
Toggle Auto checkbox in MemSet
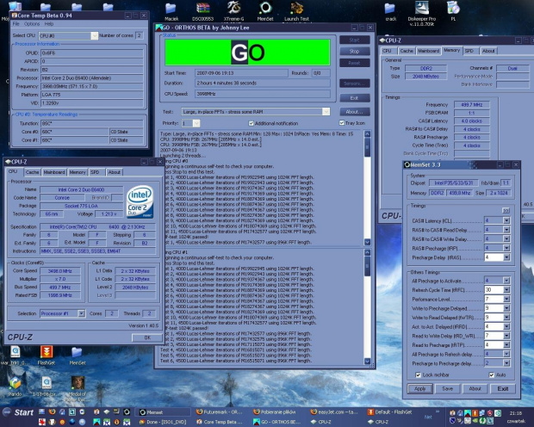[492, 374]
